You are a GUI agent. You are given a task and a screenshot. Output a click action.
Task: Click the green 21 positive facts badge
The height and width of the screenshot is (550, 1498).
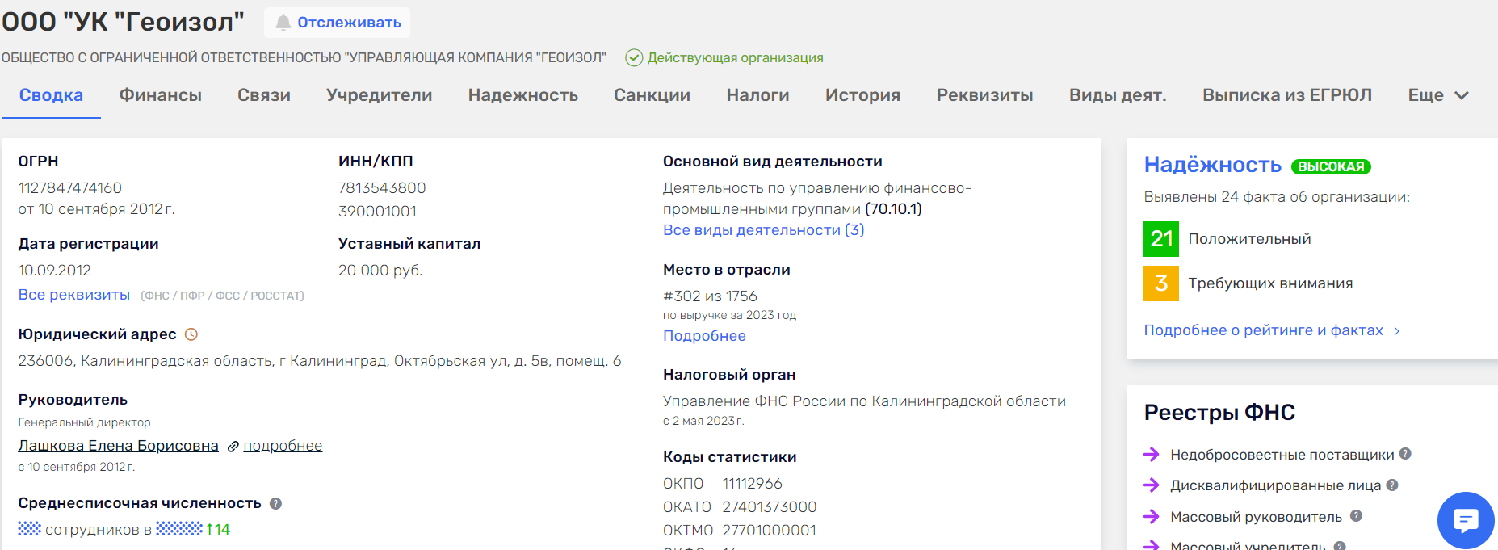(x=1161, y=239)
